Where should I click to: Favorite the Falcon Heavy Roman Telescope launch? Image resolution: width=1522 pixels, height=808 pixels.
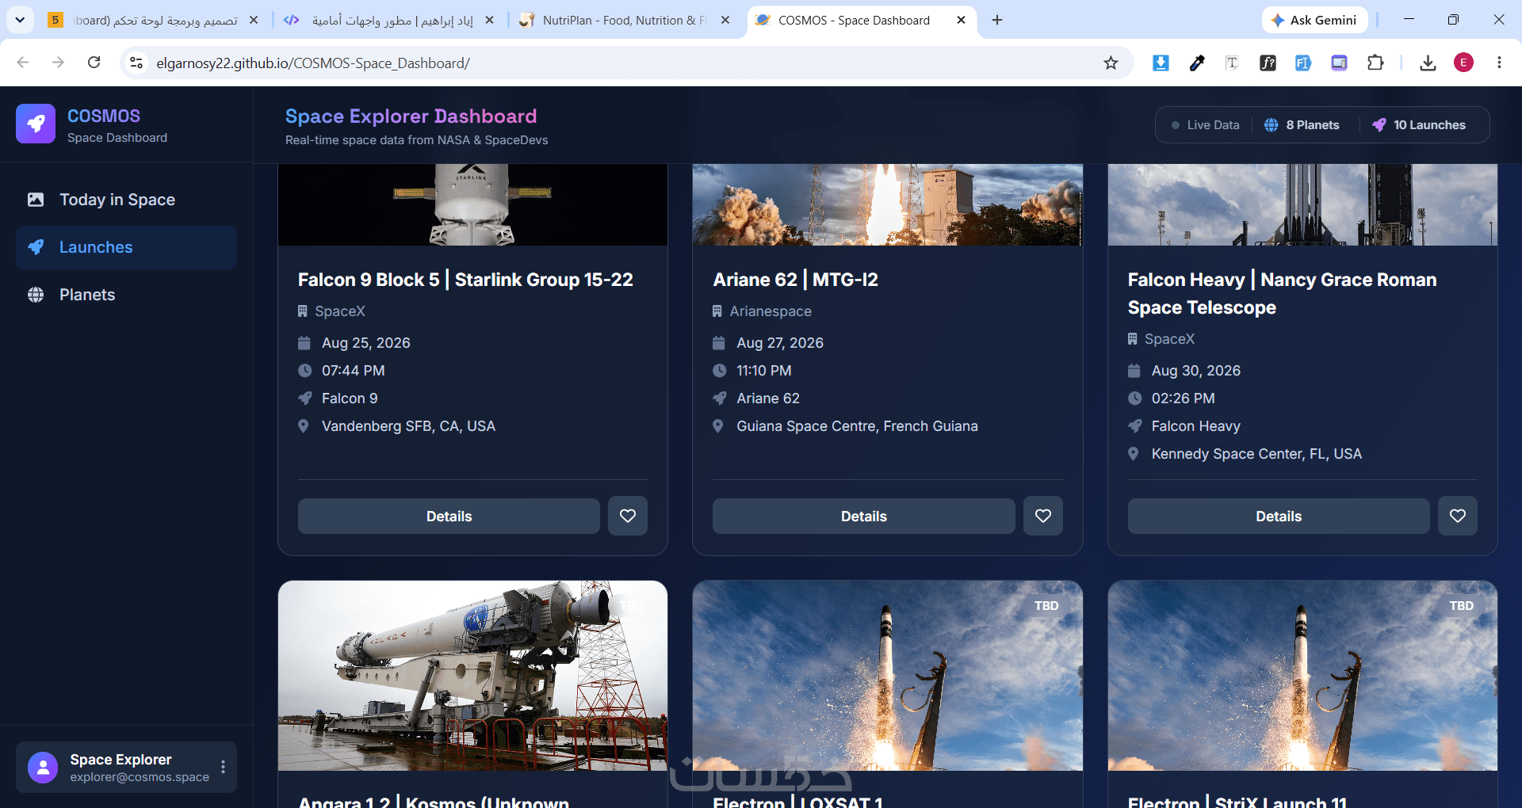(1458, 516)
